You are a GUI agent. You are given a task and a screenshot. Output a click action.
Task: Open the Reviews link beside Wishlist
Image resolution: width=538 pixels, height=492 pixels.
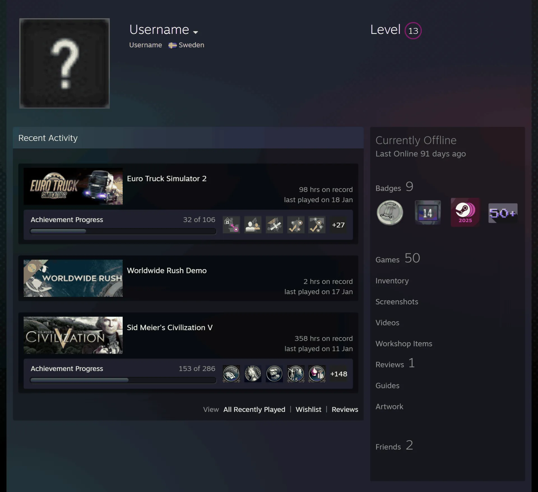coord(345,409)
